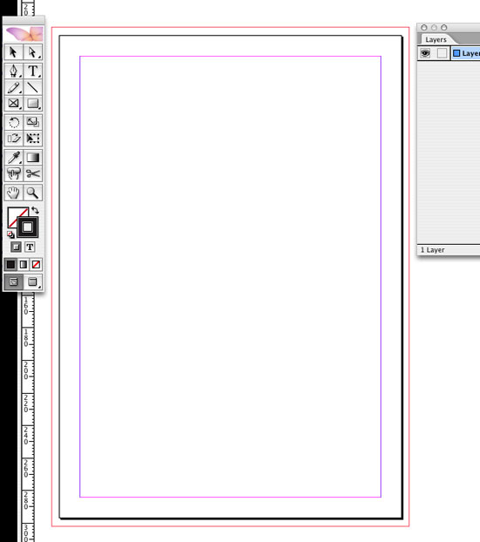Image resolution: width=480 pixels, height=542 pixels.
Task: Toggle the layer lock box
Action: pos(442,53)
